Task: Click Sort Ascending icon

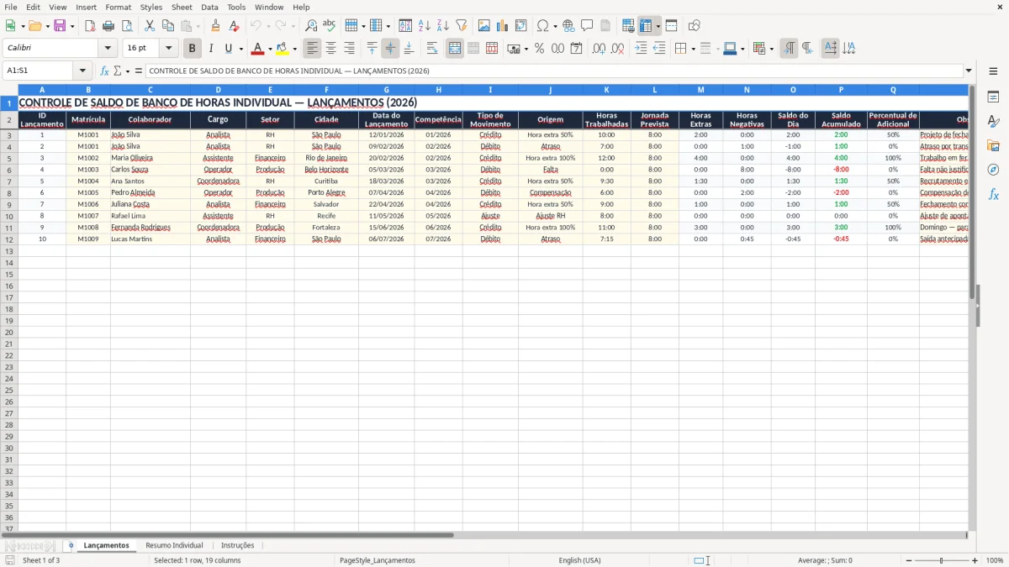Action: (x=425, y=26)
